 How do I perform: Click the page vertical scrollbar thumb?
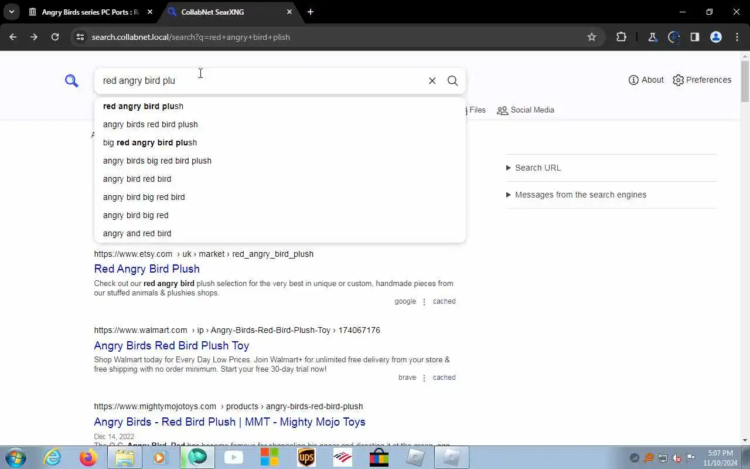(745, 81)
